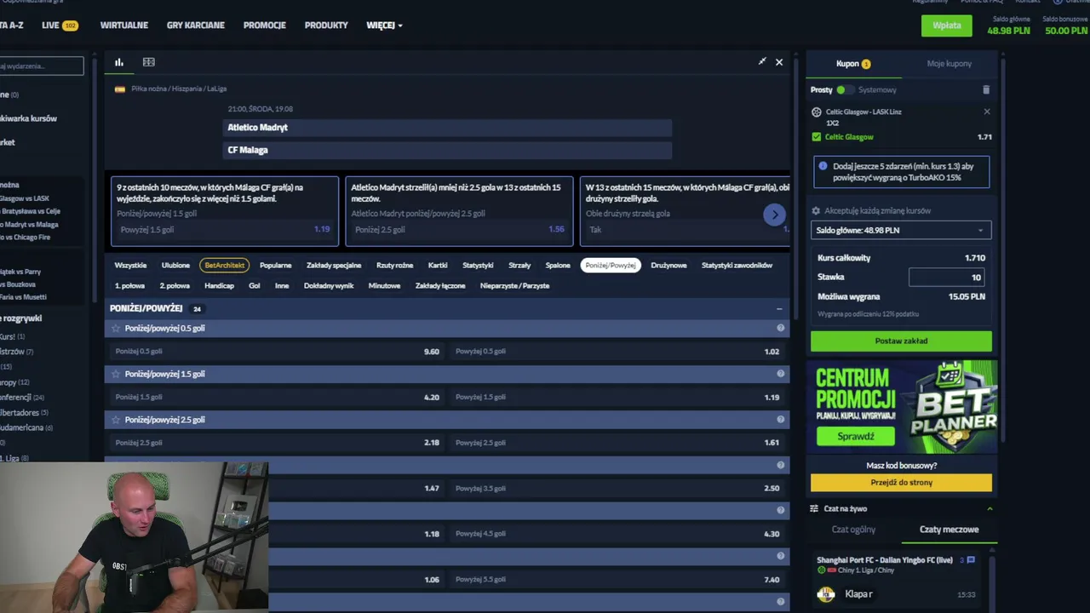1090x613 pixels.
Task: Open info for the 0.5 goli market
Action: 780,328
